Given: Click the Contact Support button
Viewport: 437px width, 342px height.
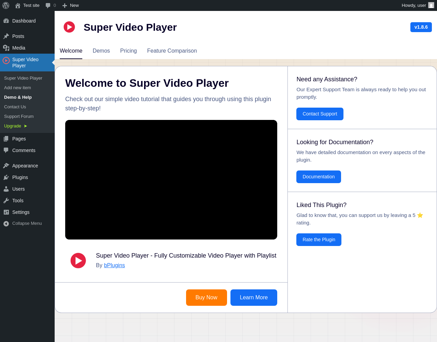Looking at the screenshot, I should (320, 114).
